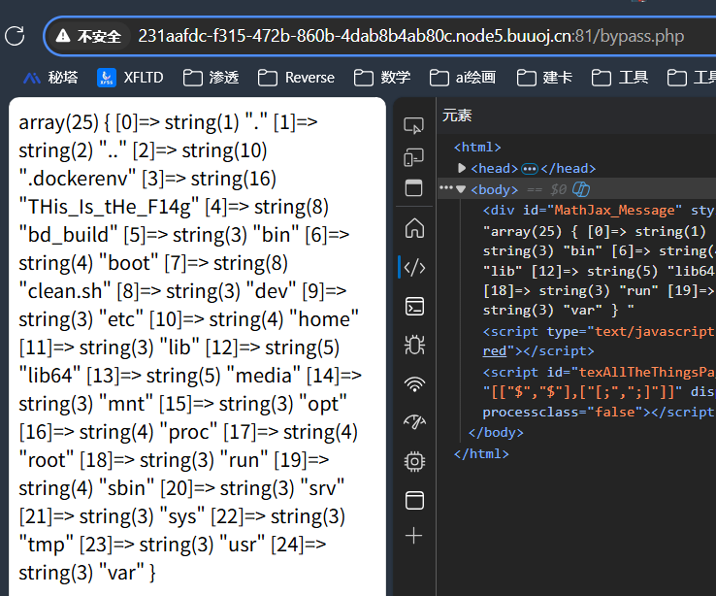Open the Network wifi icon panel
Viewport: 716px width, 596px height.
click(414, 384)
